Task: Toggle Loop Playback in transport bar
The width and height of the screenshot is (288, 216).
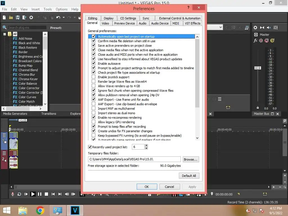Action: [19, 194]
